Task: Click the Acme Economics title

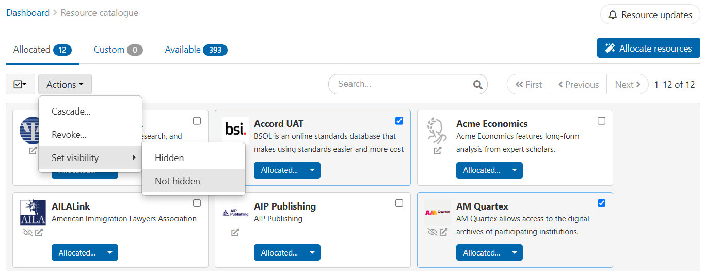Action: (492, 124)
